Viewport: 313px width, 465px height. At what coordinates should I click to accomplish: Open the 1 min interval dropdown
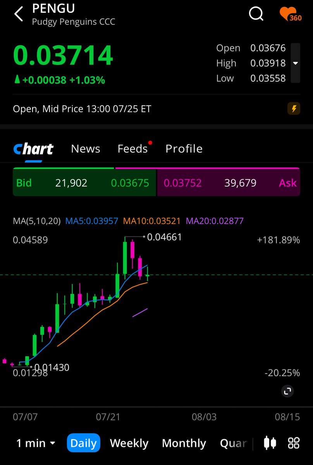click(36, 443)
